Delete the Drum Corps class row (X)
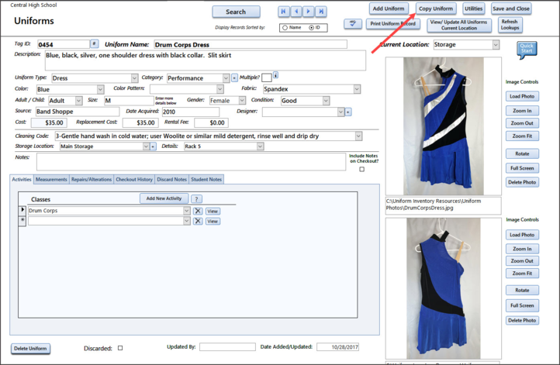 click(198, 211)
